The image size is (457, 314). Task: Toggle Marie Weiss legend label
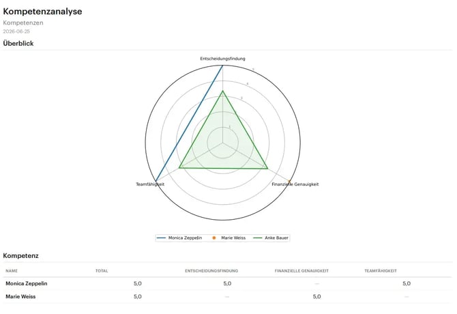coord(233,238)
